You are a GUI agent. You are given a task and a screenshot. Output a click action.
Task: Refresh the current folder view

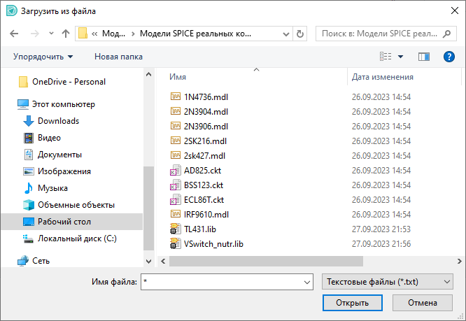pyautogui.click(x=300, y=34)
